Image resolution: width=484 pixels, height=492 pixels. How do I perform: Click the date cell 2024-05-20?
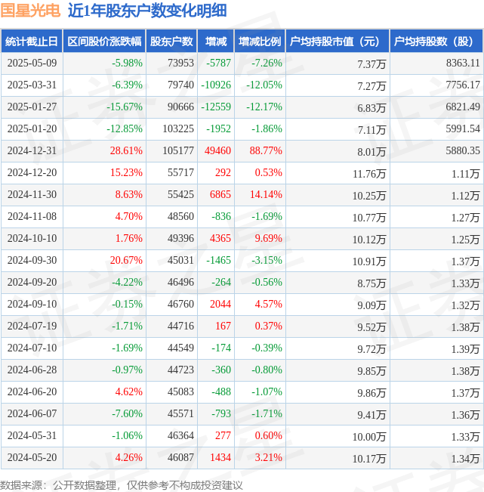pos(32,457)
